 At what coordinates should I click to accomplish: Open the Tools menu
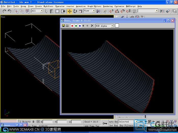coord(16,6)
